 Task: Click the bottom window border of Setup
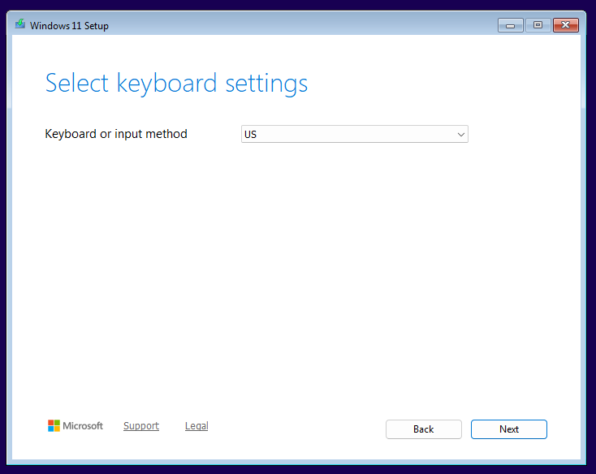pyautogui.click(x=296, y=462)
